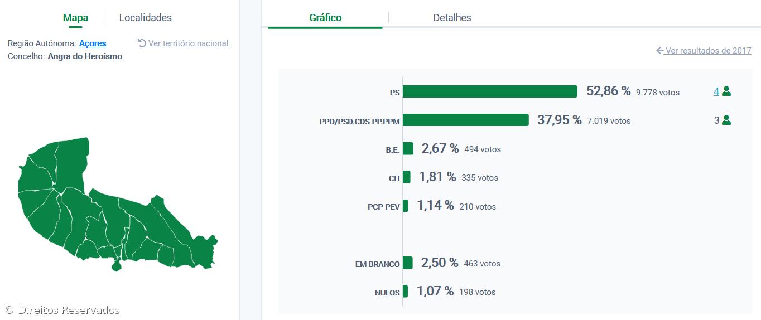Click the undo arrow icon before Ver território nacional
The width and height of the screenshot is (761, 320).
[142, 43]
